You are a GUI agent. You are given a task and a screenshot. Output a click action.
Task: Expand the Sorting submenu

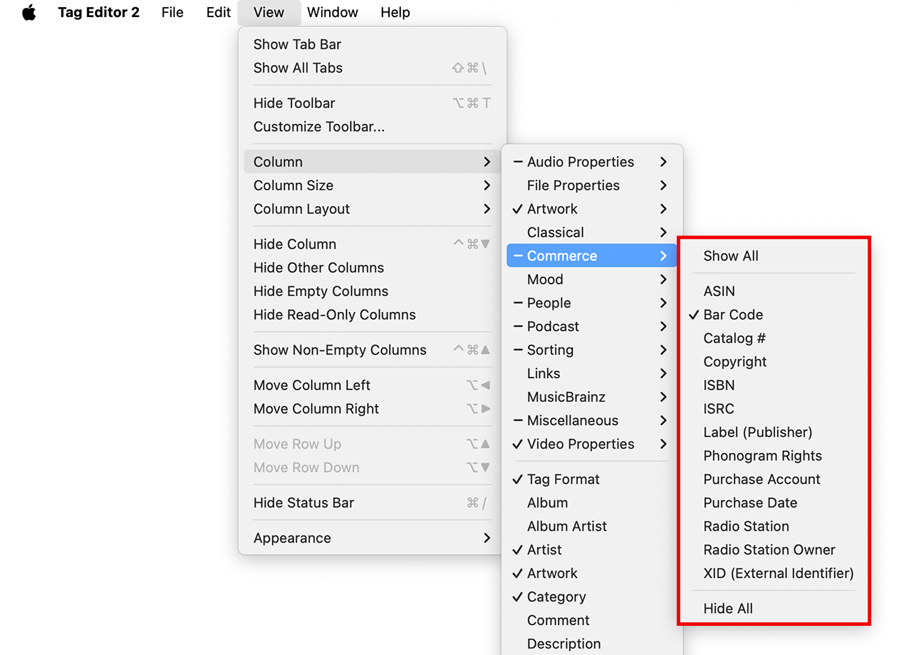point(591,350)
